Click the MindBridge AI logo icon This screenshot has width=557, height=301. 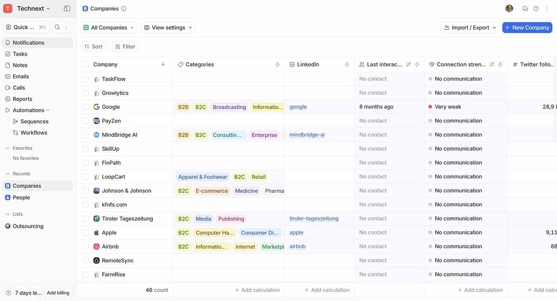point(96,134)
